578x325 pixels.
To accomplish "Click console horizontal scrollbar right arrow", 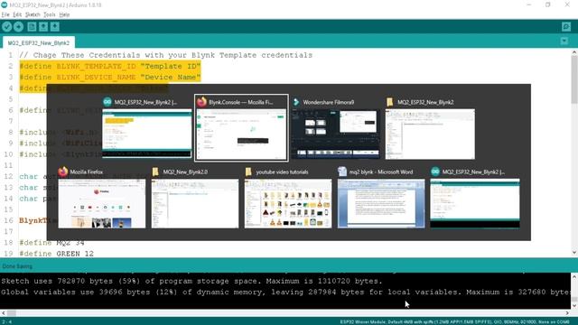I will point(567,313).
